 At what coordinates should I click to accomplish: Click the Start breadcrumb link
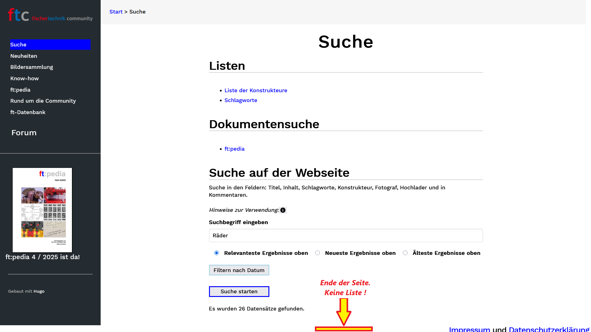click(116, 12)
